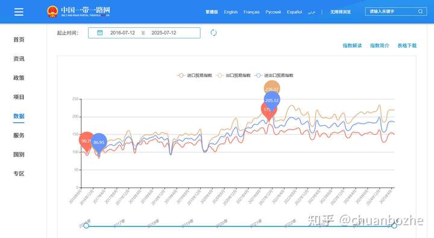Click left handle of timeline zoom slider
The height and width of the screenshot is (238, 434).
86,225
